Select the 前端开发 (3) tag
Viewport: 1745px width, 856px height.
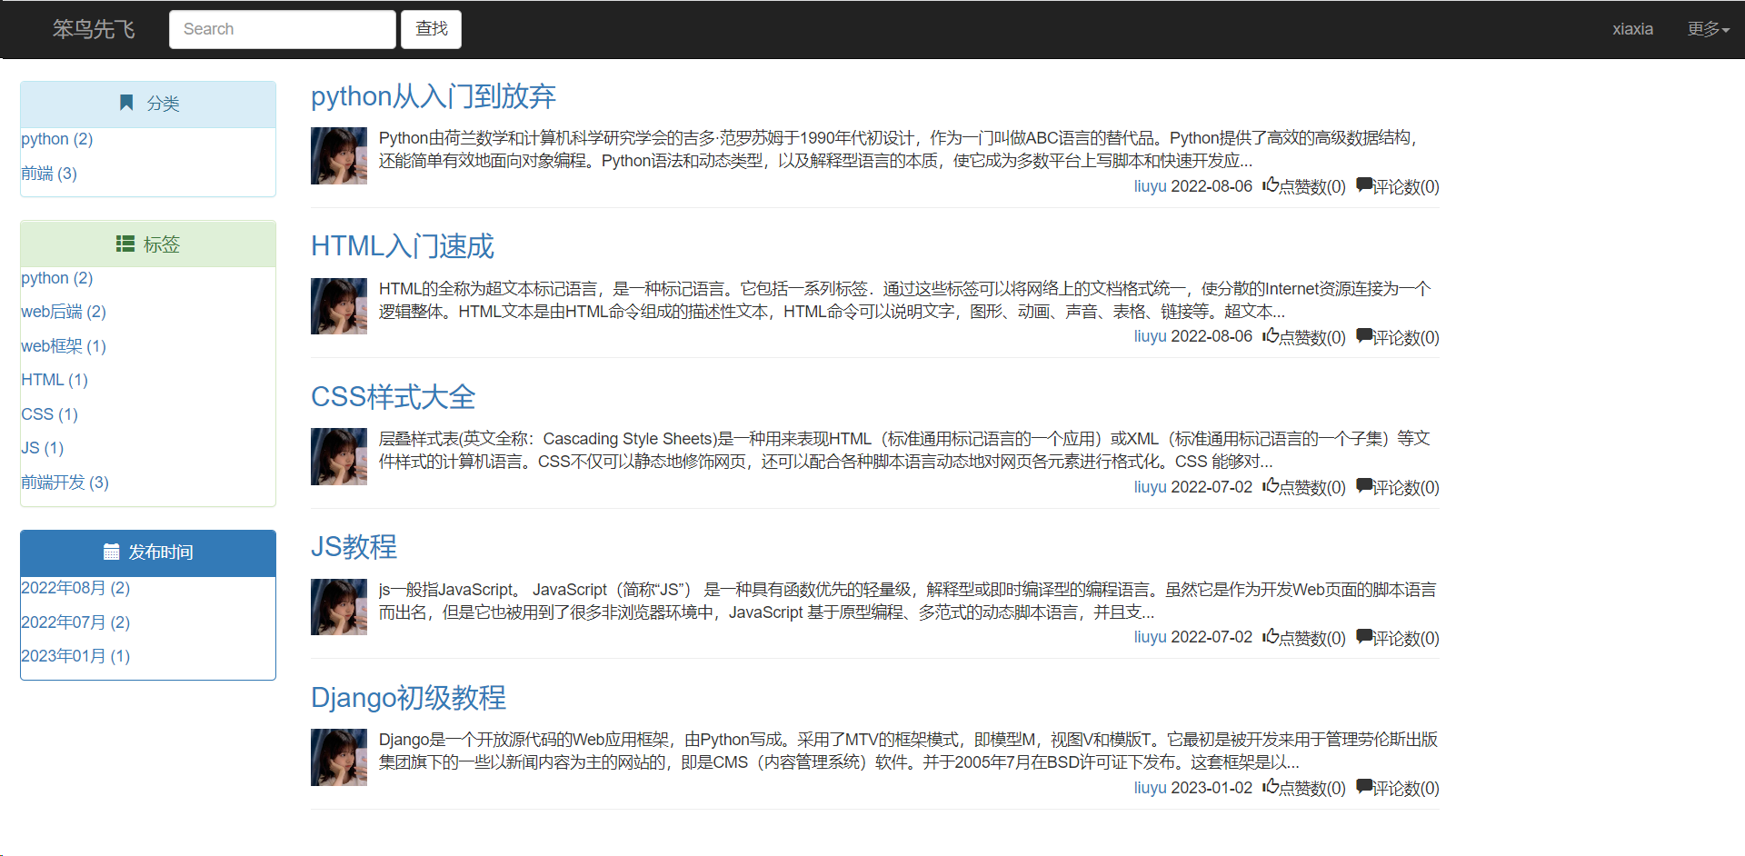pyautogui.click(x=65, y=483)
